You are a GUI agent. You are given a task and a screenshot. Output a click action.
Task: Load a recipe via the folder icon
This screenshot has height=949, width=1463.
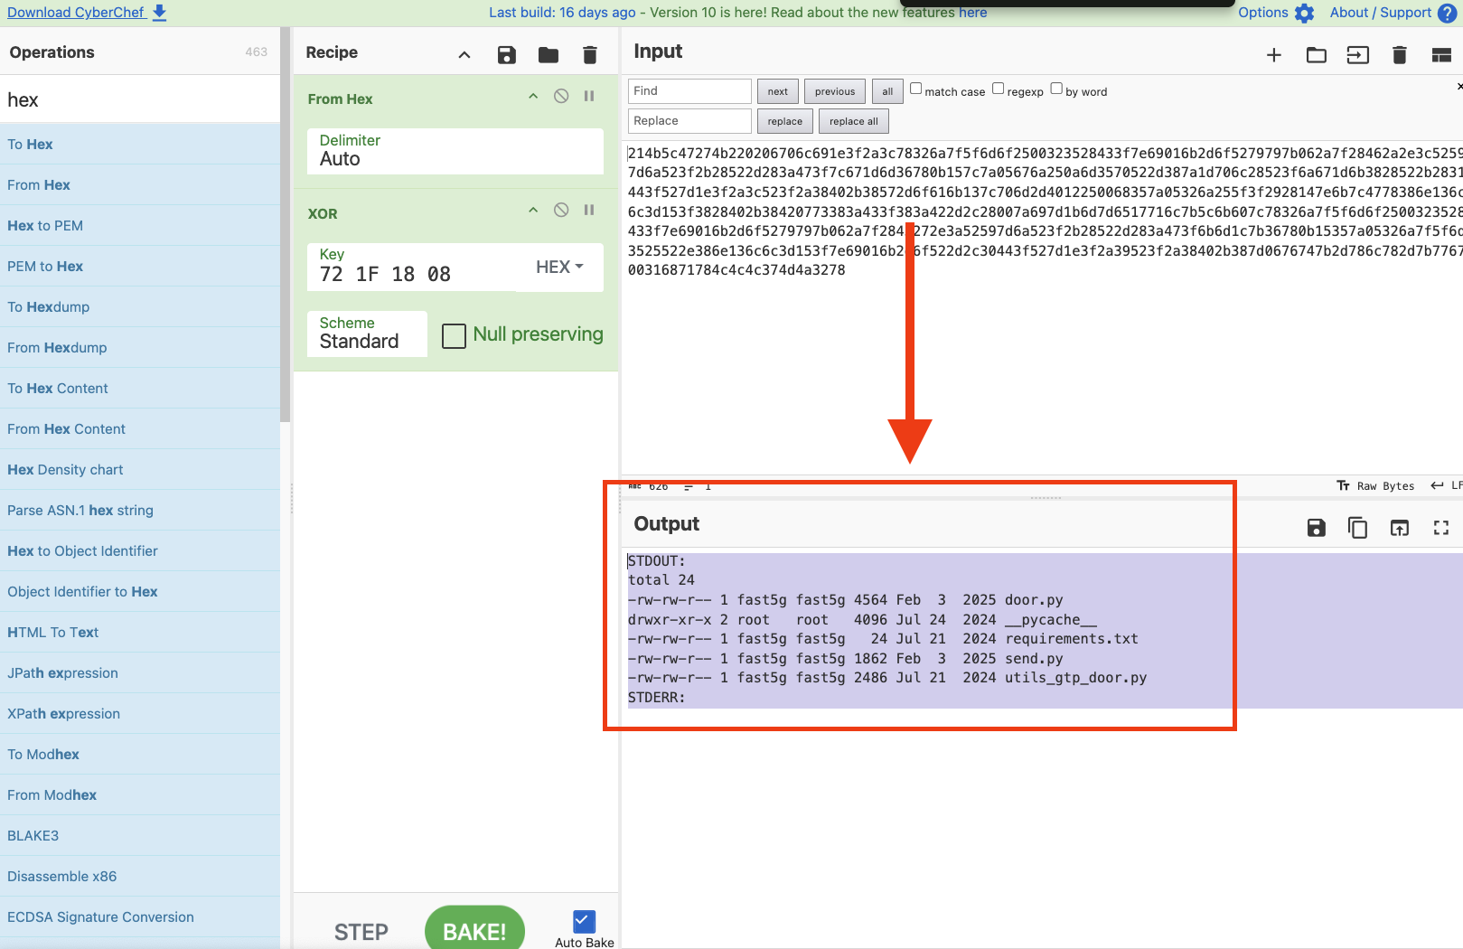pos(548,54)
